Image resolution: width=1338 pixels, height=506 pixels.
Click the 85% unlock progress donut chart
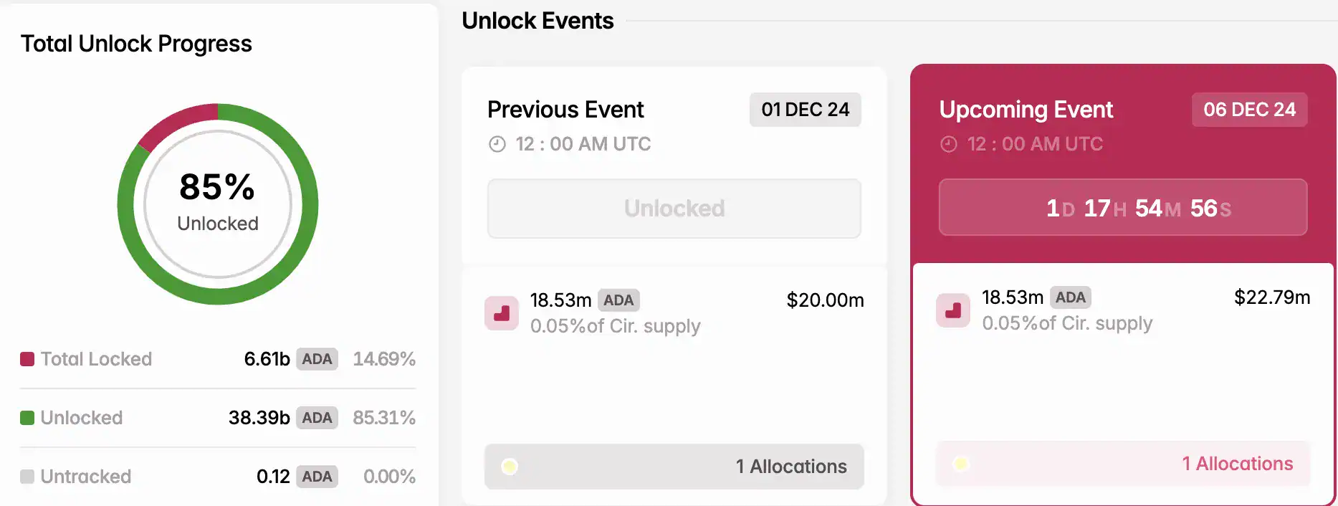[216, 204]
